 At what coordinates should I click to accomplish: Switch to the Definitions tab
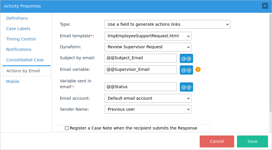(x=17, y=18)
